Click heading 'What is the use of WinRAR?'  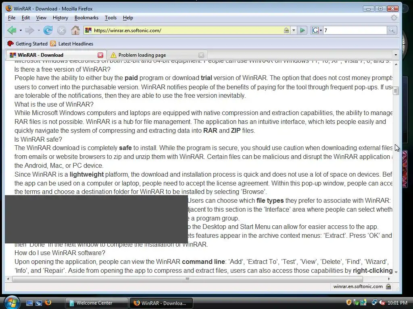click(54, 104)
